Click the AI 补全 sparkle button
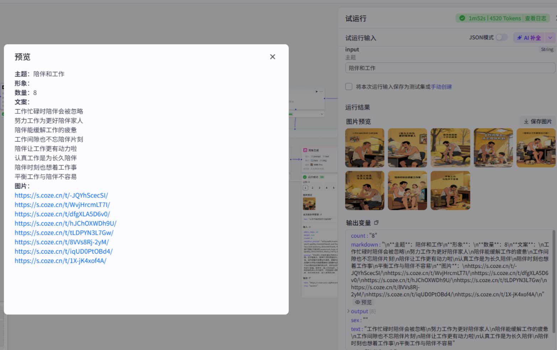557x350 pixels. pyautogui.click(x=529, y=38)
